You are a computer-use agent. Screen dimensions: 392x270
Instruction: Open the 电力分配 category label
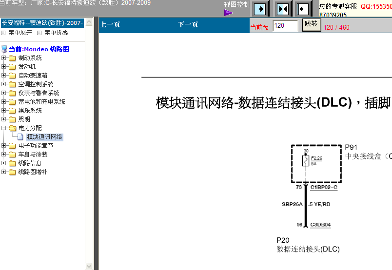pyautogui.click(x=30, y=128)
